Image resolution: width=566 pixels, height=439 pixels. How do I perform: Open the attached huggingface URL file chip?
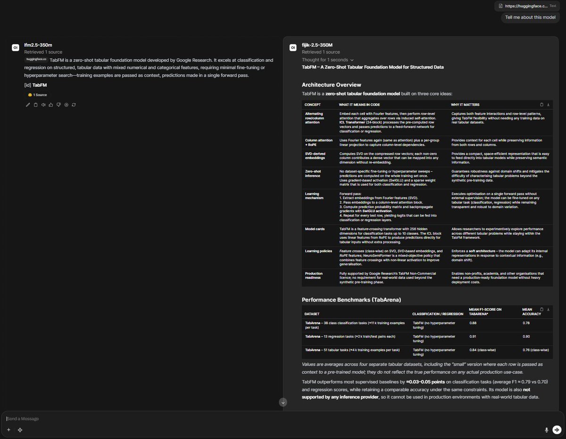coord(528,6)
